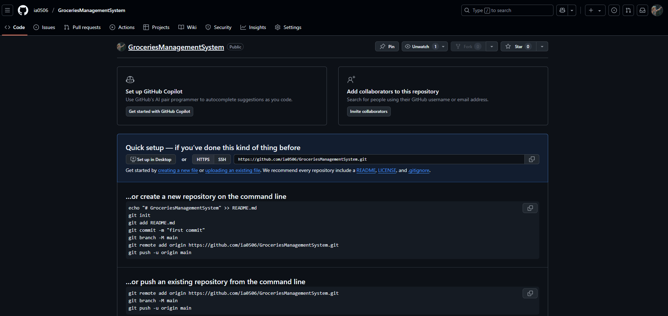
Task: Switch to the Code tab
Action: pyautogui.click(x=15, y=27)
